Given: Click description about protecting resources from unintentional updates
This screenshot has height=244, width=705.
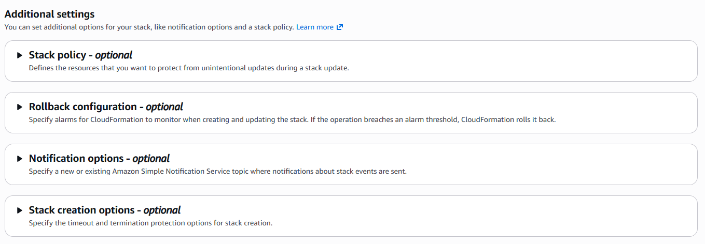Looking at the screenshot, I should click(189, 68).
